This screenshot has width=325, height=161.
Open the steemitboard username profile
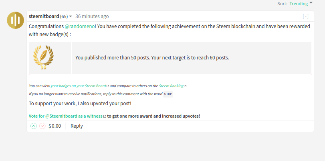(x=44, y=16)
